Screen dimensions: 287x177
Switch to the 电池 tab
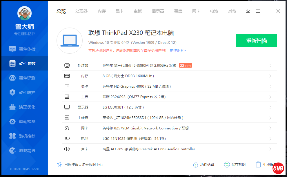214,11
